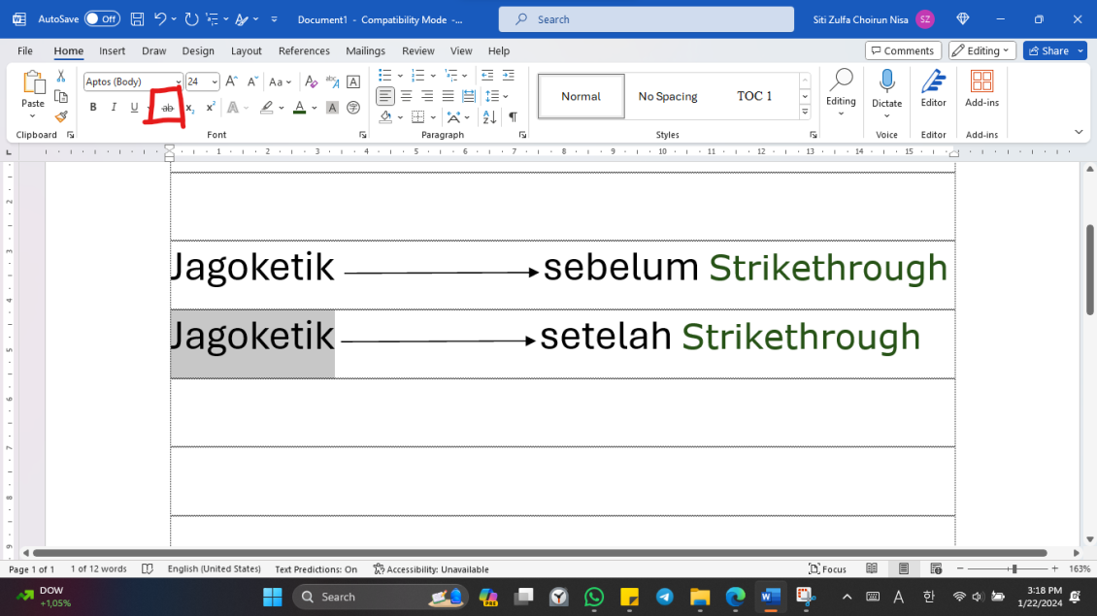
Task: Open the Mailings tab
Action: coord(365,50)
